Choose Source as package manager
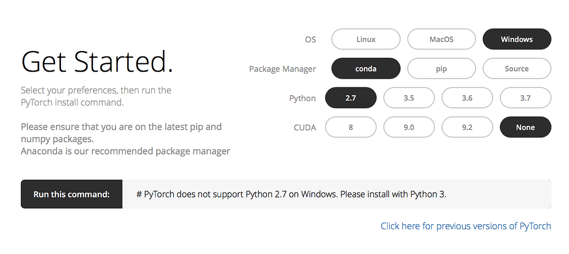The image size is (569, 254). [517, 69]
